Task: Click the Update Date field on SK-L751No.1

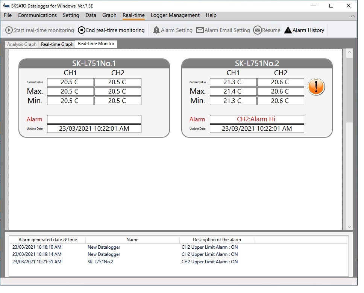Action: tap(94, 129)
